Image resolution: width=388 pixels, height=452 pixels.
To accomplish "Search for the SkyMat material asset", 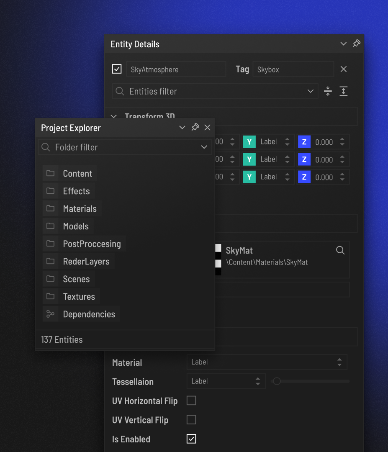I will click(x=340, y=250).
